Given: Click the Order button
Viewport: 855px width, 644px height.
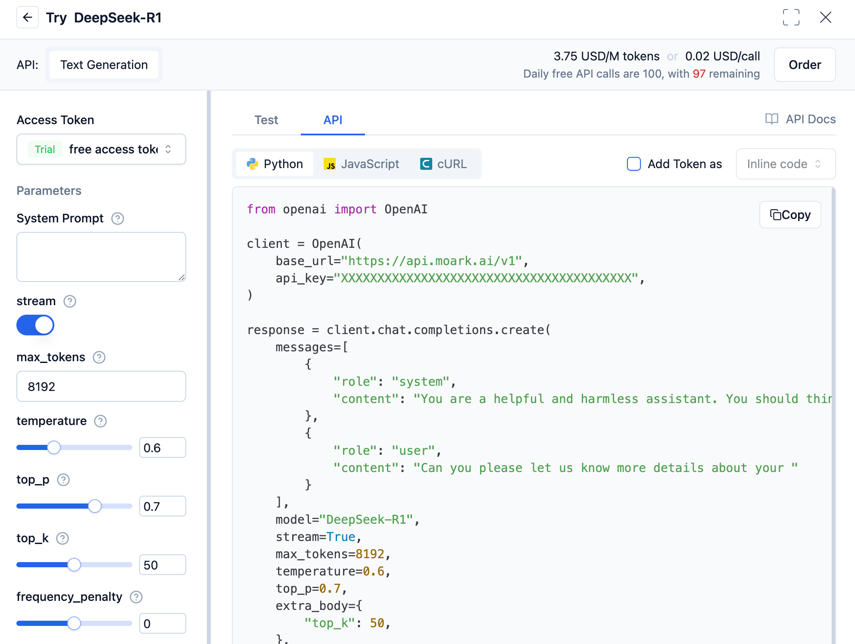Looking at the screenshot, I should coord(805,65).
